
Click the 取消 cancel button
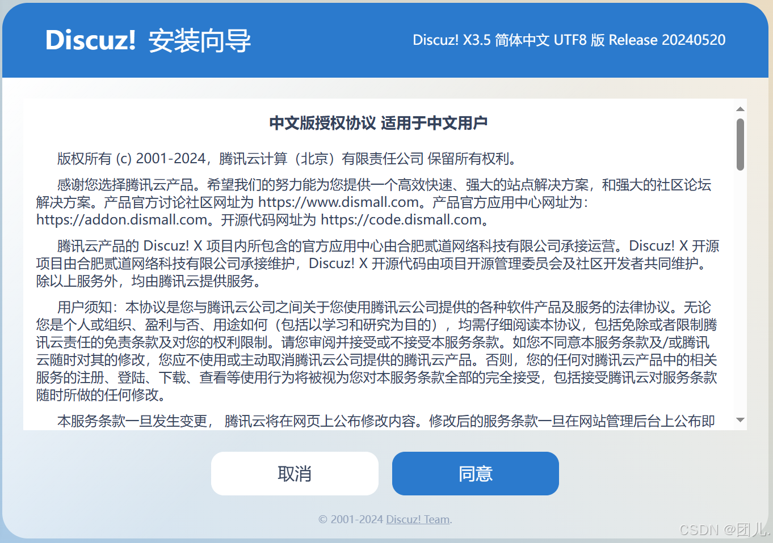click(x=295, y=473)
